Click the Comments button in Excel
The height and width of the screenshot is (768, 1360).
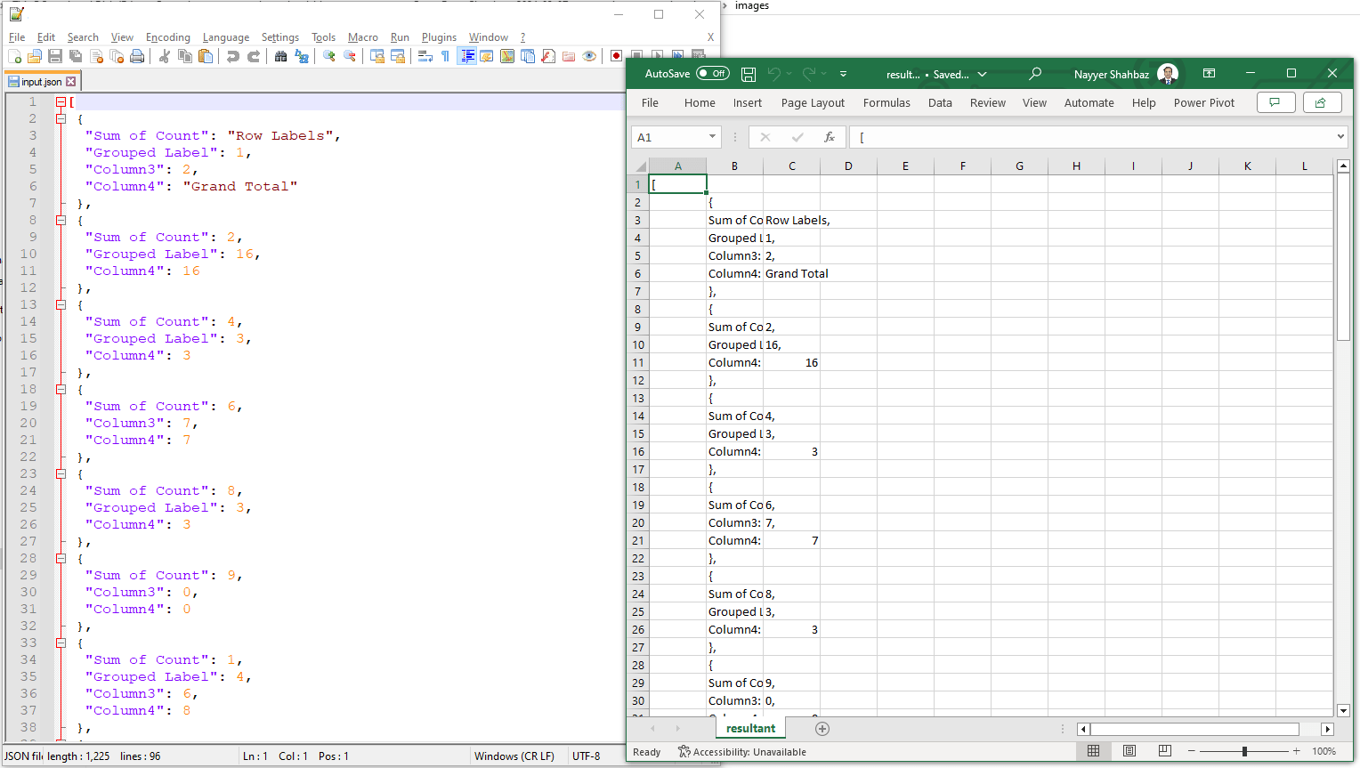[x=1276, y=102]
